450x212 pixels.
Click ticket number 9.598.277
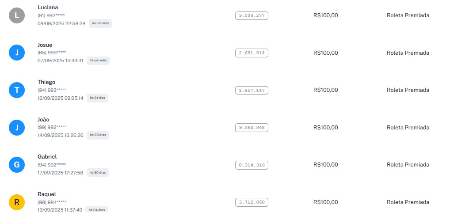(252, 15)
